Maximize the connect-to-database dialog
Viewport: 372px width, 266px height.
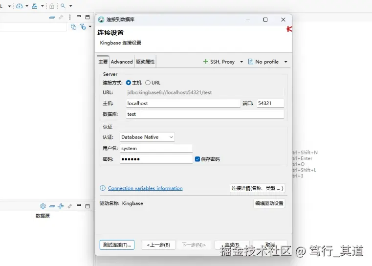point(265,20)
